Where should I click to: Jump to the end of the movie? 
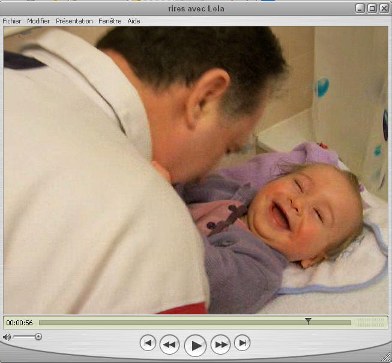click(243, 343)
